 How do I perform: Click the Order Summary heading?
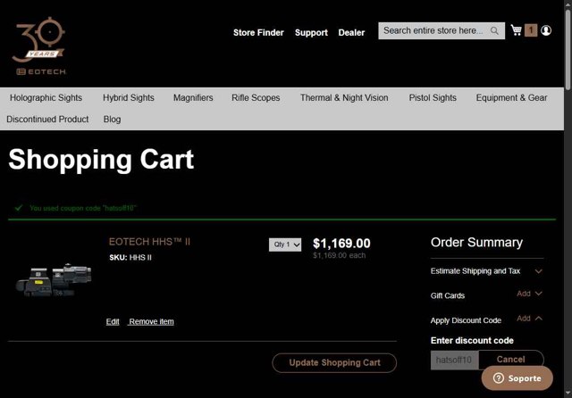click(476, 242)
